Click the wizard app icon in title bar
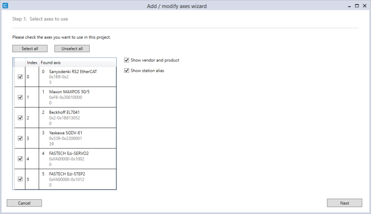The image size is (371, 214). coord(5,6)
